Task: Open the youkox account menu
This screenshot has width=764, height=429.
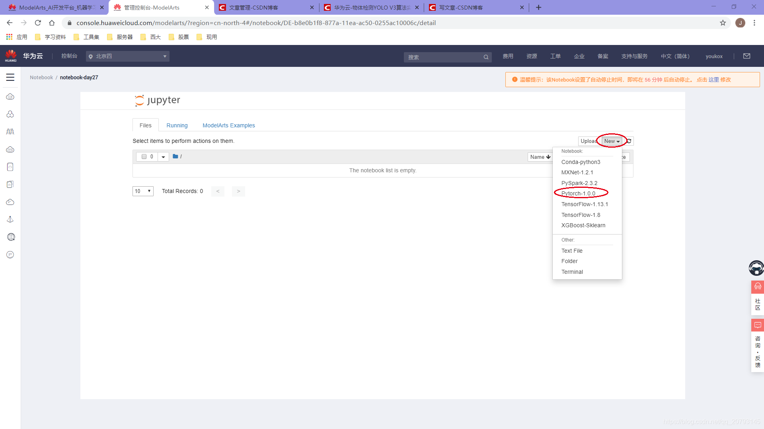Action: tap(714, 56)
